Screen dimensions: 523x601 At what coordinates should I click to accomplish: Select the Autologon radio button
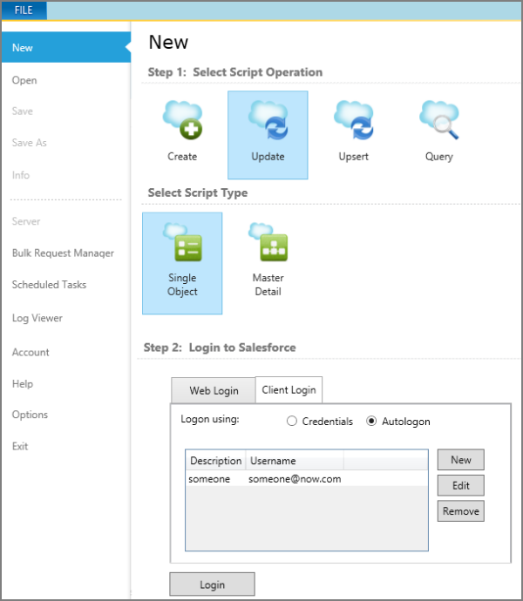point(371,422)
